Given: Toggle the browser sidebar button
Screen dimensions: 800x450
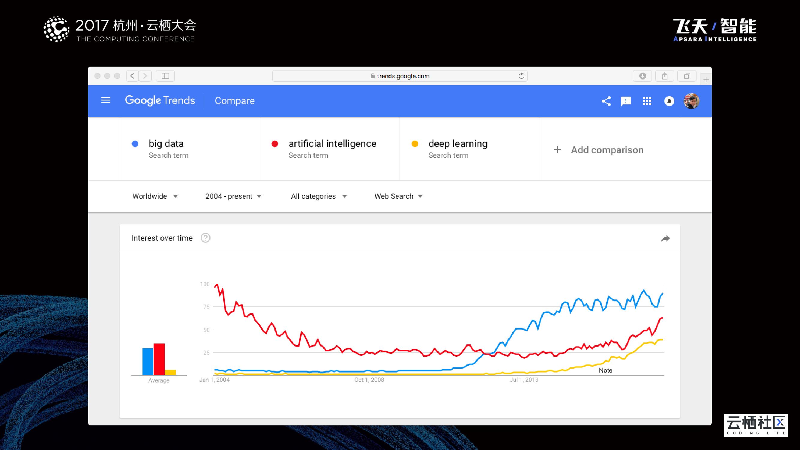Looking at the screenshot, I should pos(165,76).
